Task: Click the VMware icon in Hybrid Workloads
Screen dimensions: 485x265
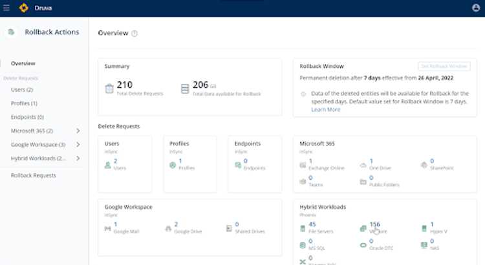Action: 363,229
